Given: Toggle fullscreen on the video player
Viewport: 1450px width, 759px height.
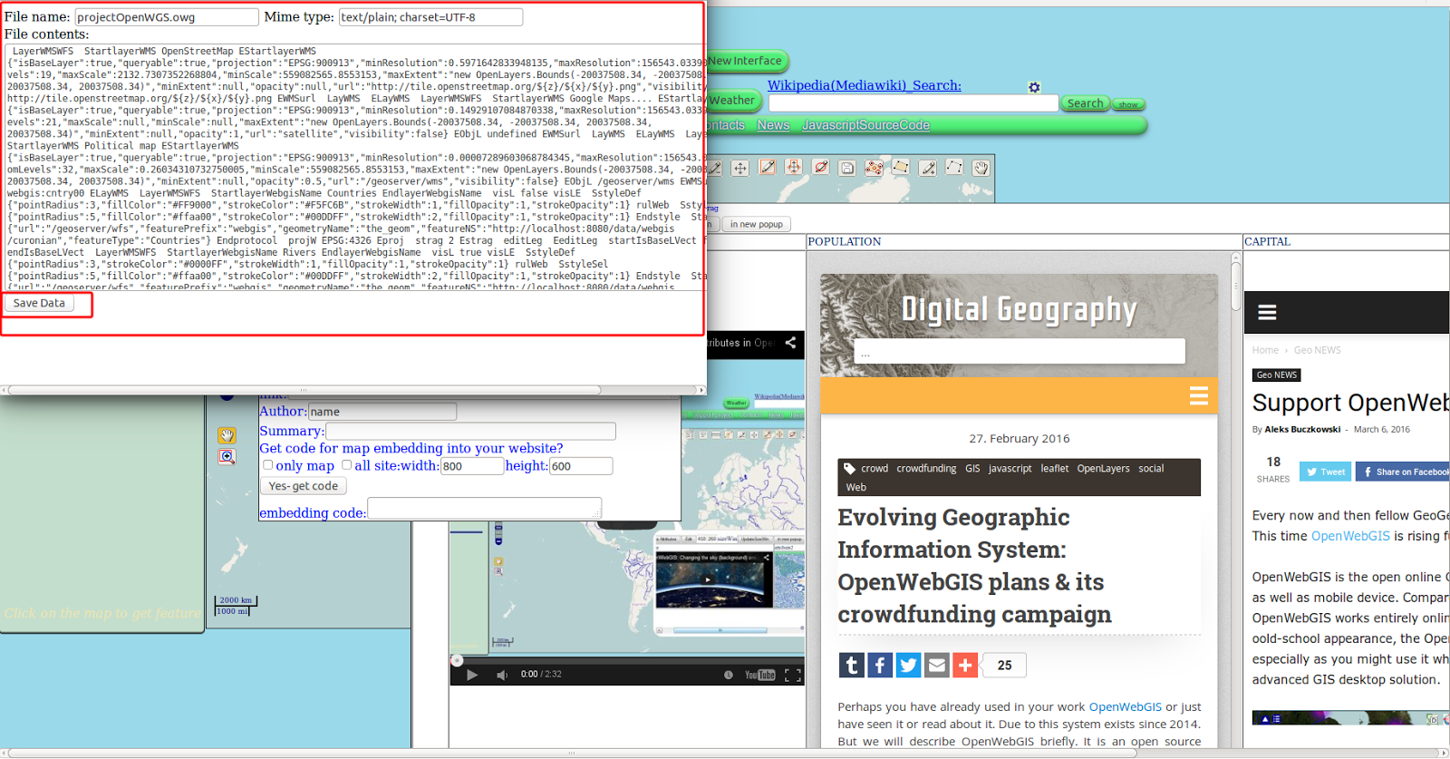Looking at the screenshot, I should (792, 675).
